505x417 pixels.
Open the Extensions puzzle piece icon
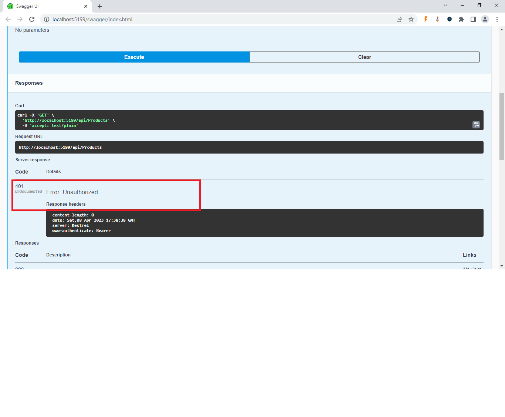[x=461, y=19]
